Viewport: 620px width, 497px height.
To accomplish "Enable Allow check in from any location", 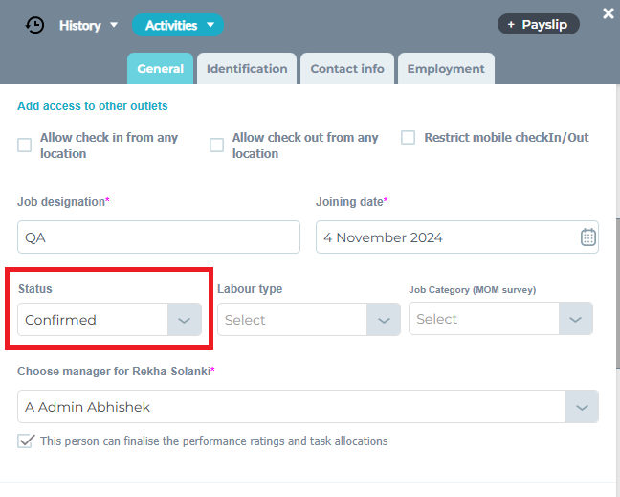I will click(25, 145).
